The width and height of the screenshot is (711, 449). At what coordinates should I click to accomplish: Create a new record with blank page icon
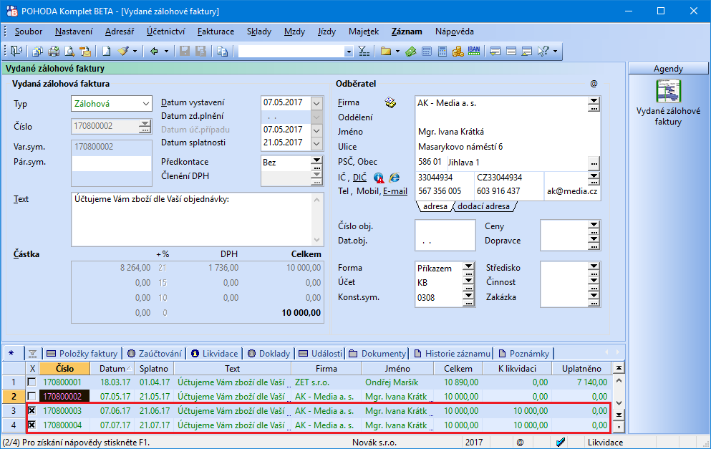pos(106,52)
